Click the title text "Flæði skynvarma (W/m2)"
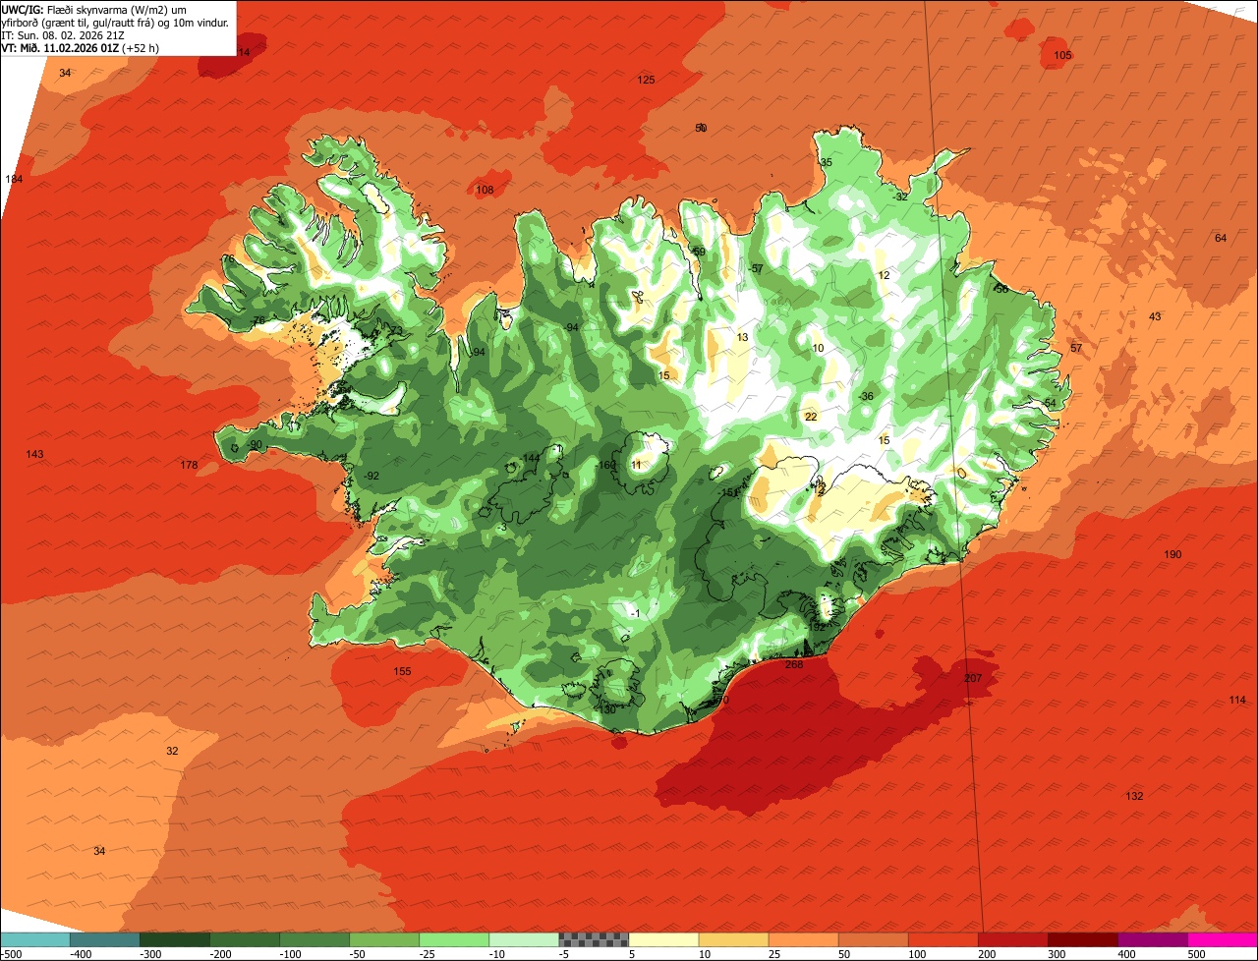Screen dimensions: 1258x961 pos(109,10)
